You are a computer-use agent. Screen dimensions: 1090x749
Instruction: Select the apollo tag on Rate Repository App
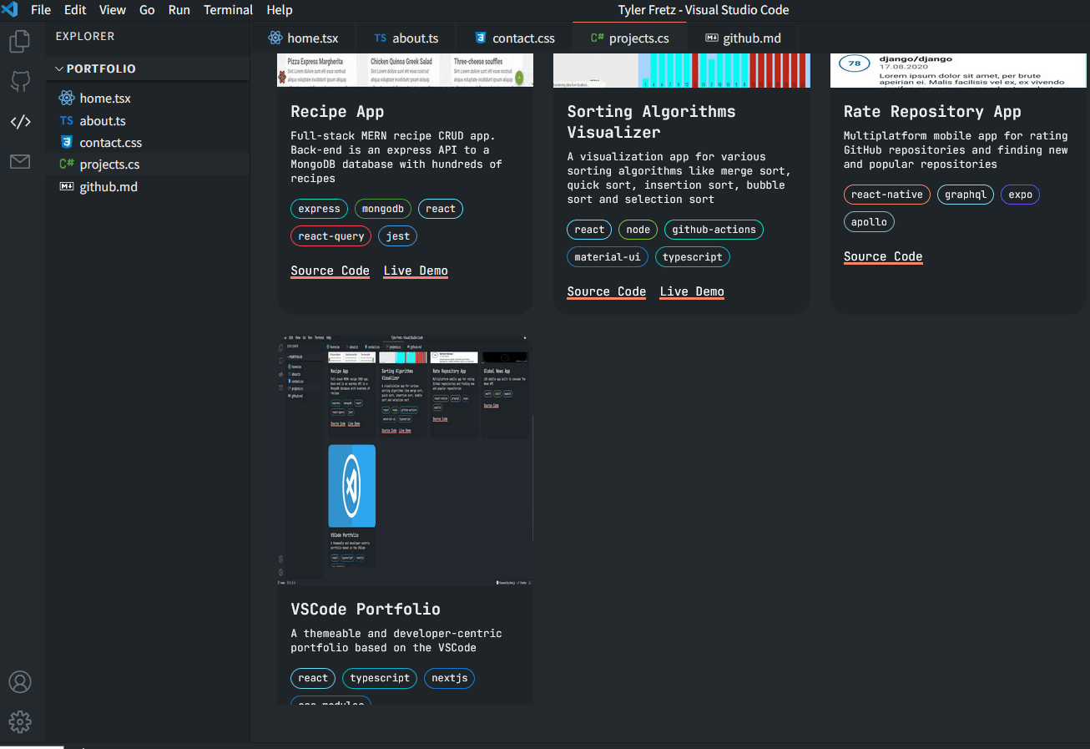(x=869, y=221)
